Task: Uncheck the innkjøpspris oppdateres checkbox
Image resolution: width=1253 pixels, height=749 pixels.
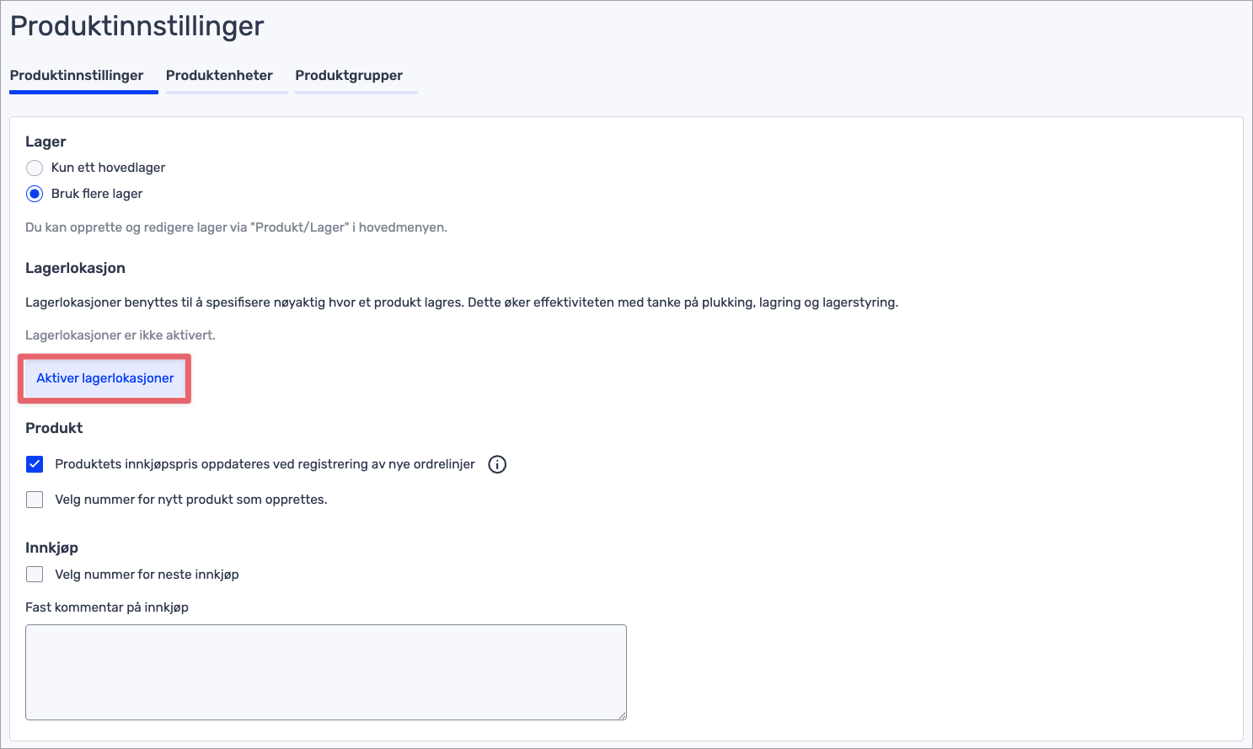Action: point(35,464)
